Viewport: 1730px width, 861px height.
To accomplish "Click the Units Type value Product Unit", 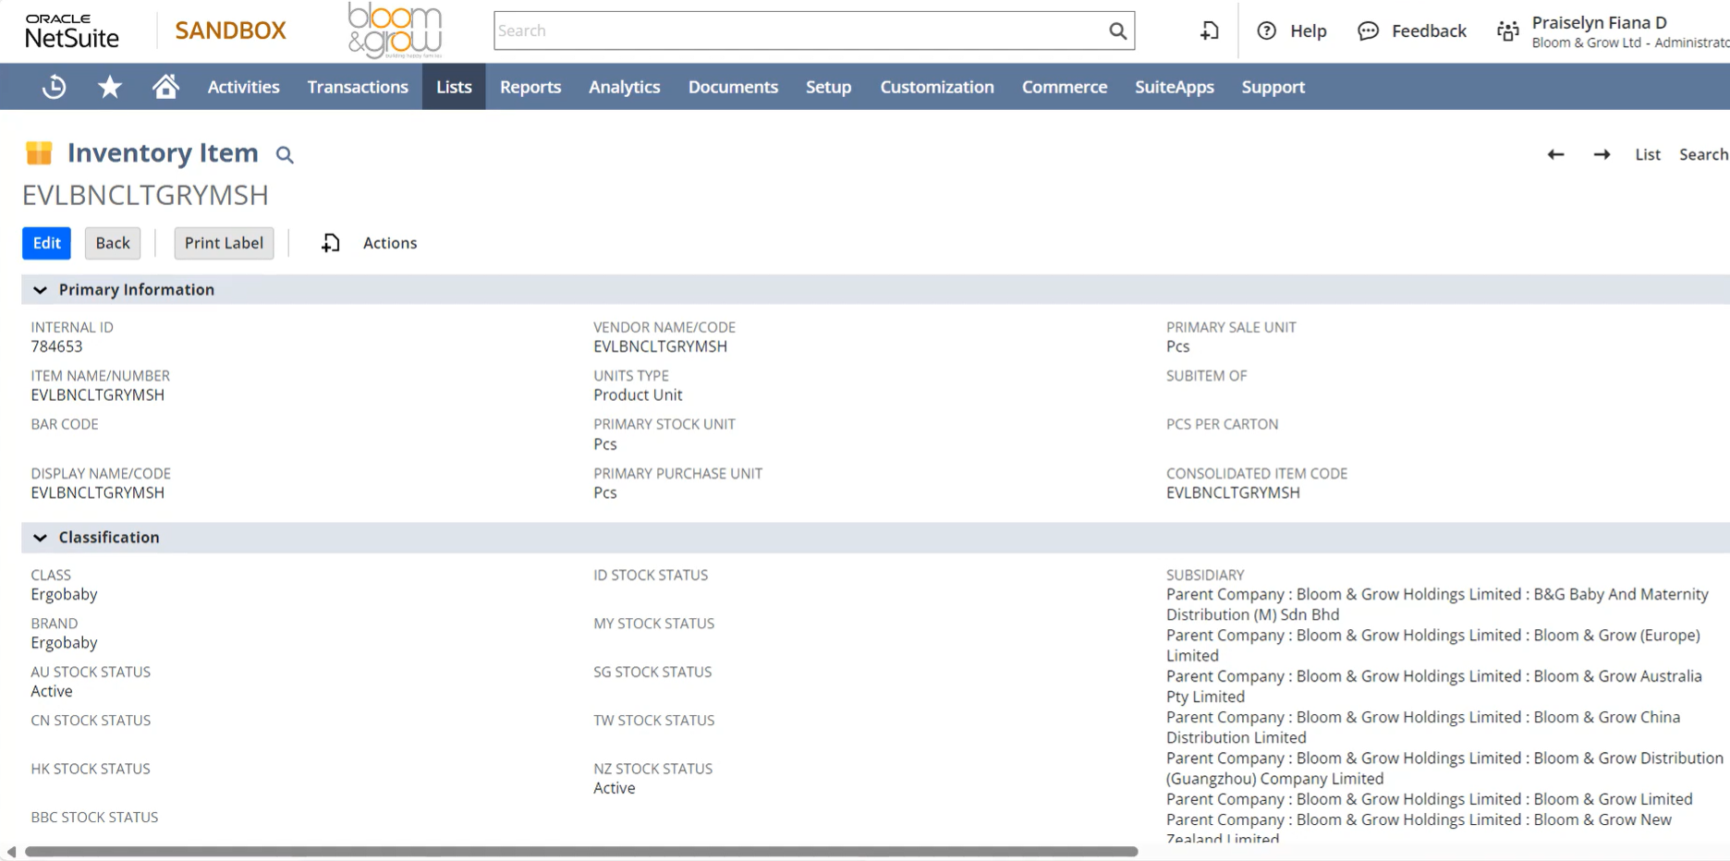I will point(638,395).
